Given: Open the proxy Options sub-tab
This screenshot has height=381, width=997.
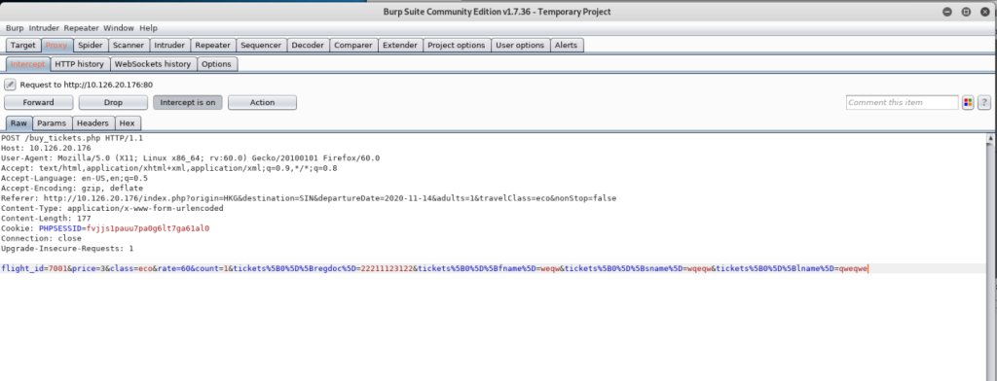Looking at the screenshot, I should pyautogui.click(x=217, y=64).
